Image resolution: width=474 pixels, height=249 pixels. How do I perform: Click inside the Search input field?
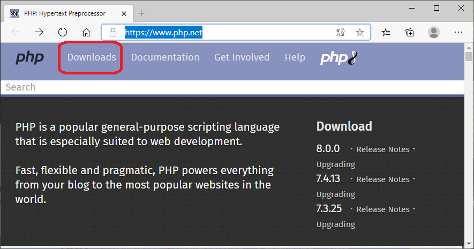pos(231,87)
